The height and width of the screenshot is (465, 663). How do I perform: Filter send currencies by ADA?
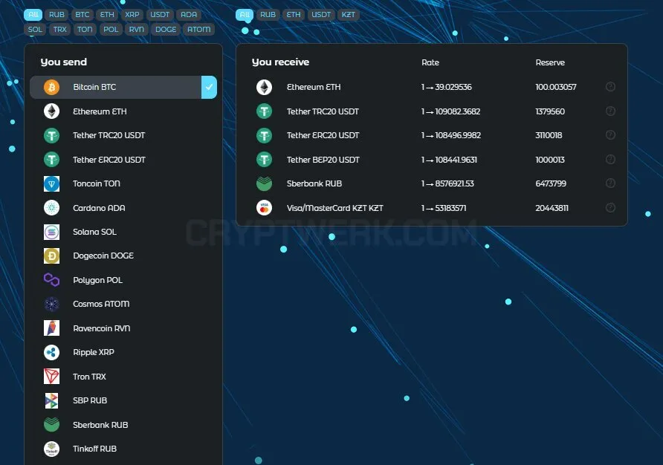point(189,14)
